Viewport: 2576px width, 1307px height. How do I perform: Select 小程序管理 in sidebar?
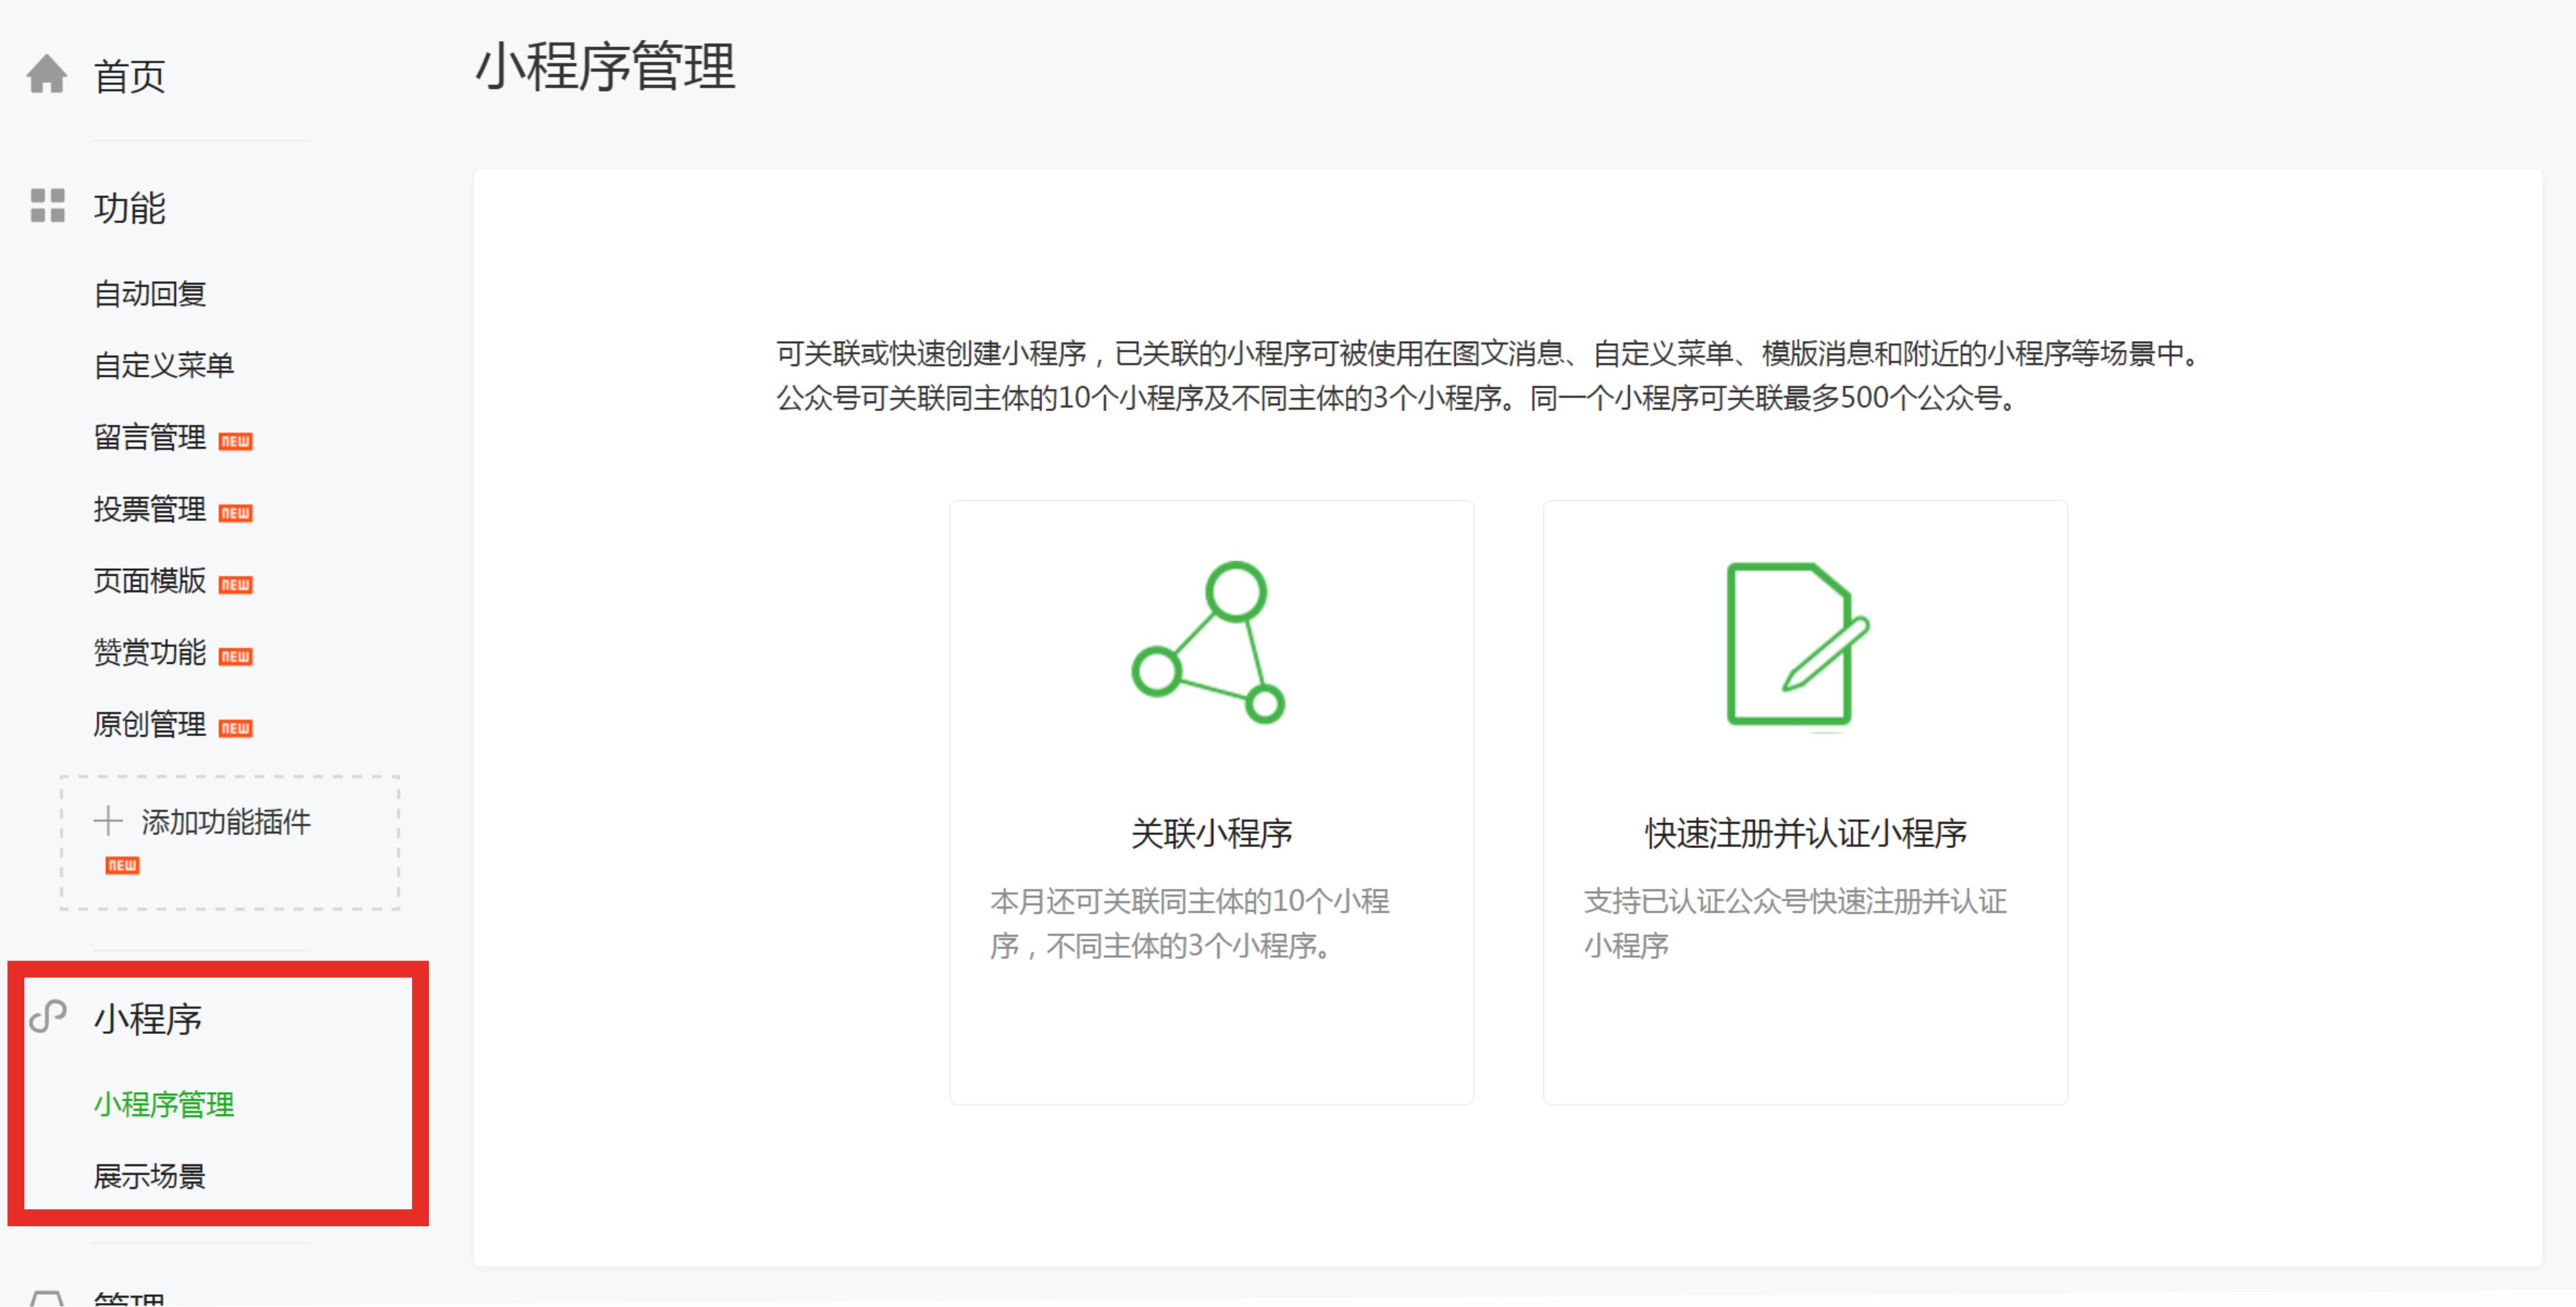pos(164,1104)
